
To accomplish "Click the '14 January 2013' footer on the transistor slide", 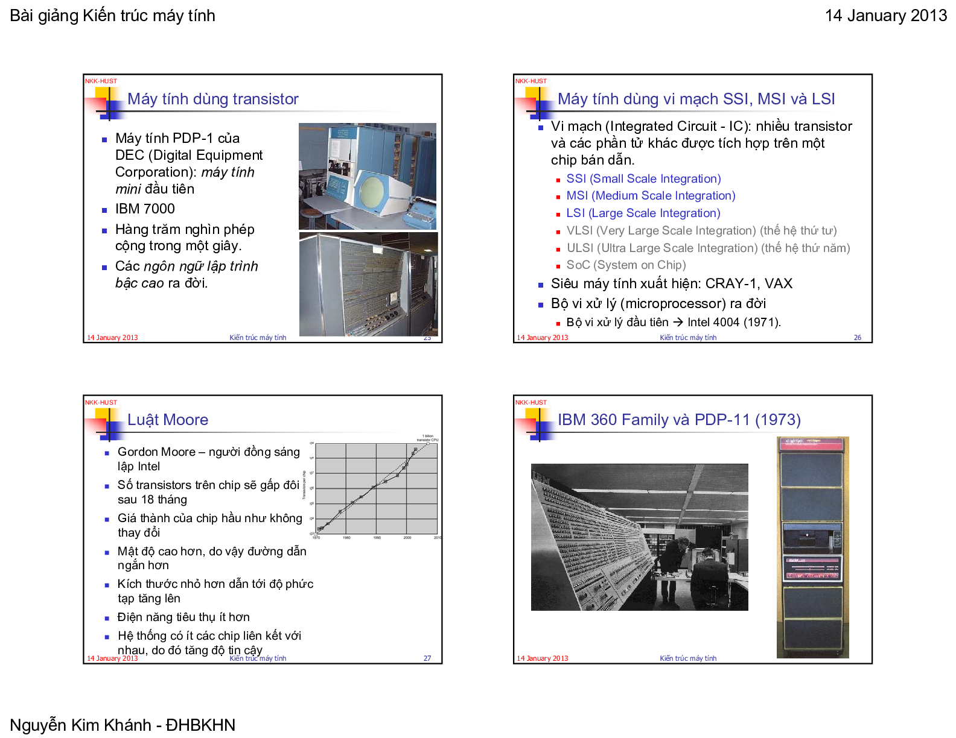I will [112, 338].
